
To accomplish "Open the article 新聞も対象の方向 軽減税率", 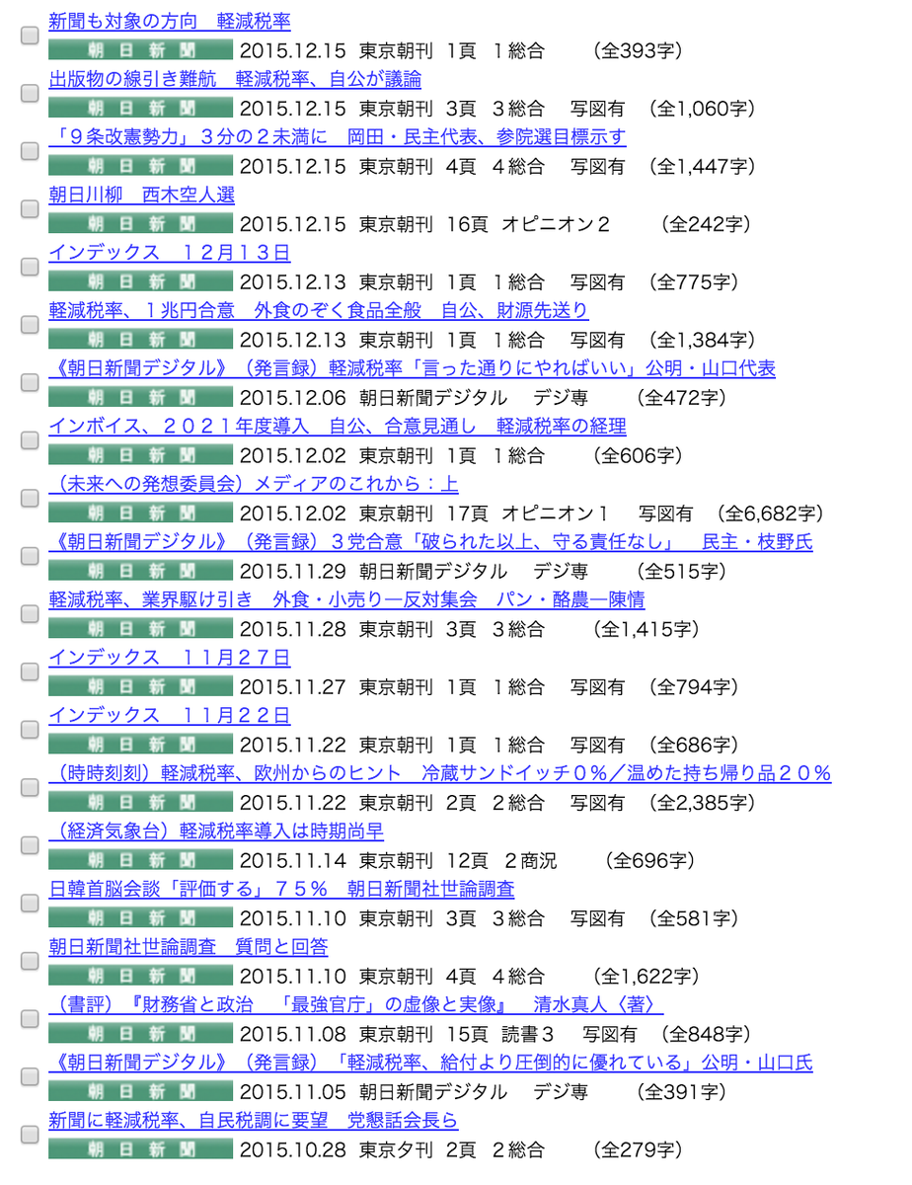I will point(170,21).
